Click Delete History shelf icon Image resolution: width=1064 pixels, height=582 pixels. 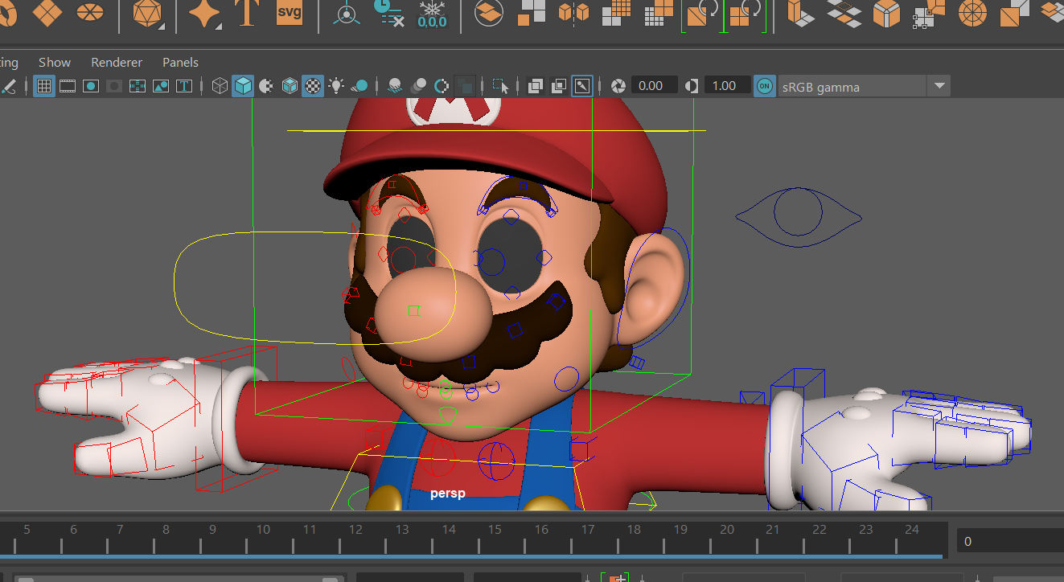390,13
